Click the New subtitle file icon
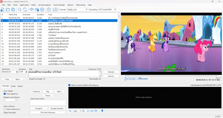This screenshot has width=223, height=118. 2,9
